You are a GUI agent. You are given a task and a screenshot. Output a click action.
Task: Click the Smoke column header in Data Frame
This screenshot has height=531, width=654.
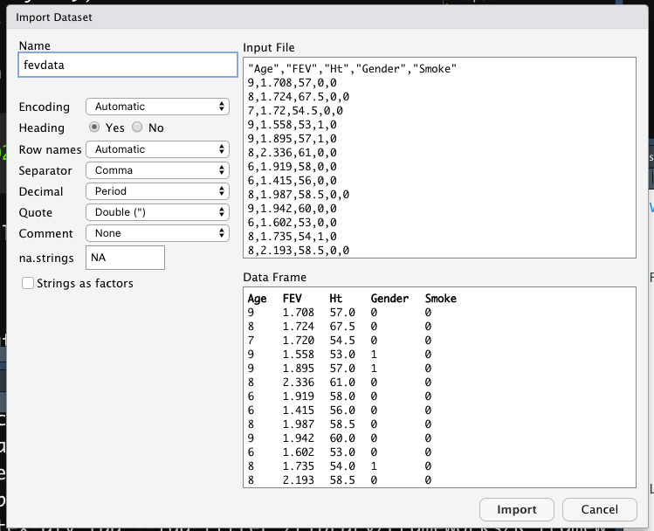(x=441, y=299)
